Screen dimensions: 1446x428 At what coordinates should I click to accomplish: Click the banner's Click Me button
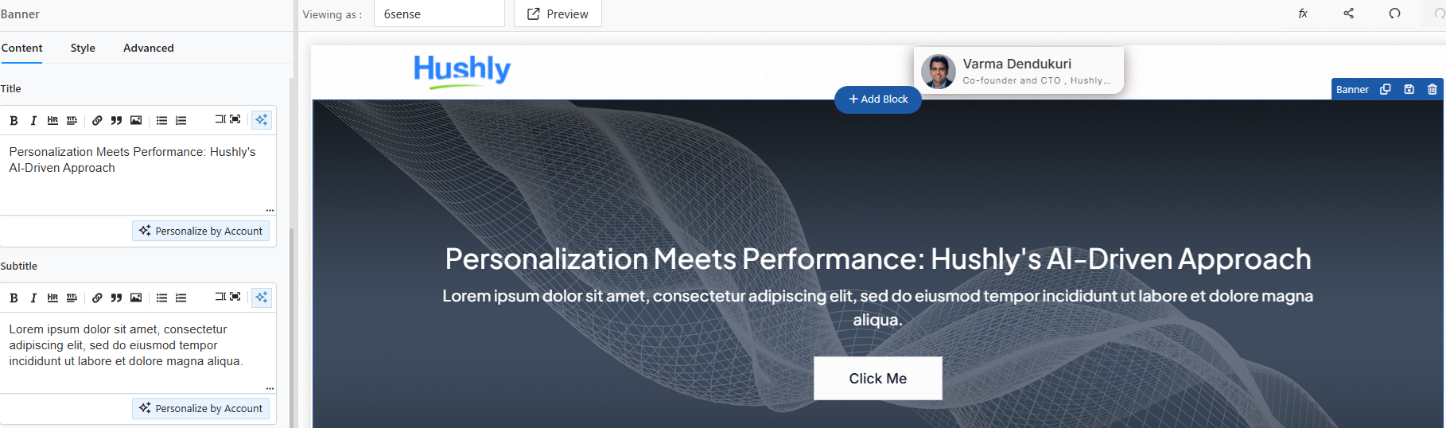click(878, 379)
